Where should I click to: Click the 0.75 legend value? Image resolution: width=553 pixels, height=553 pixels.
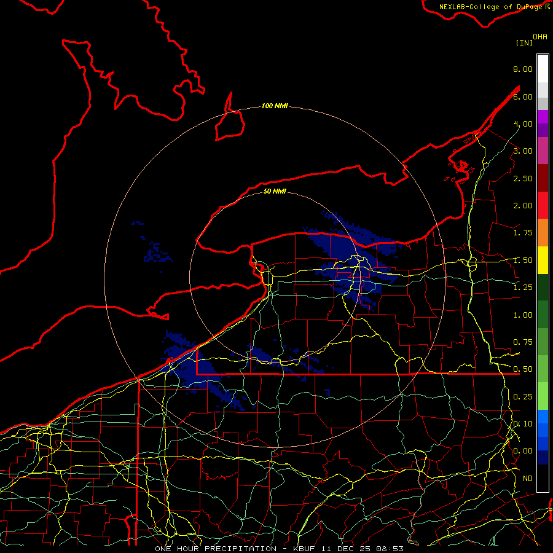point(523,342)
